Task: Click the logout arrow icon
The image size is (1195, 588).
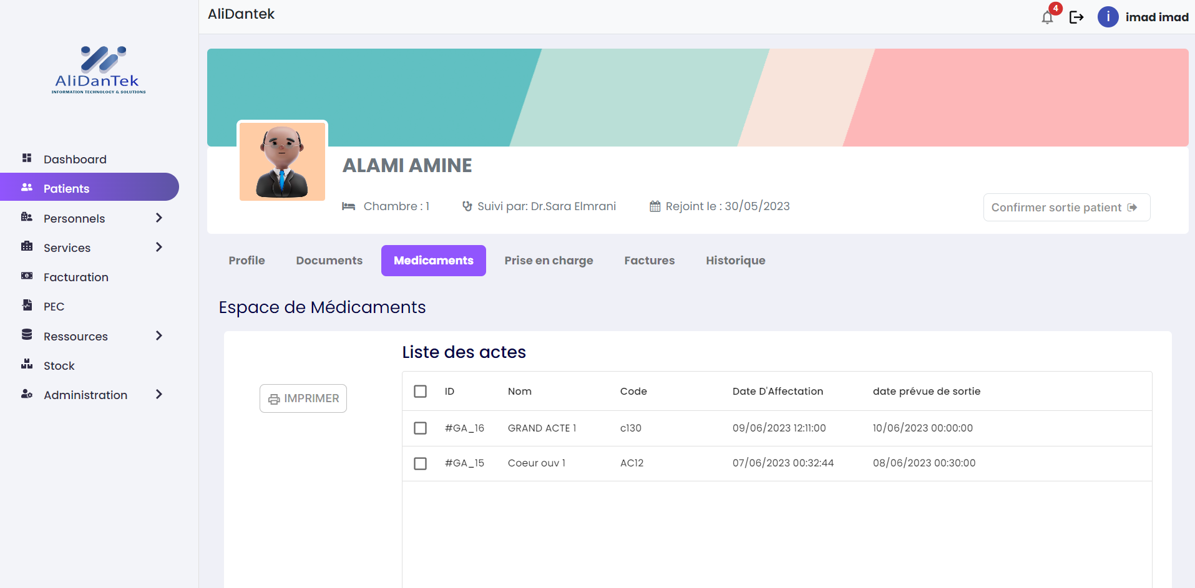Action: tap(1076, 17)
